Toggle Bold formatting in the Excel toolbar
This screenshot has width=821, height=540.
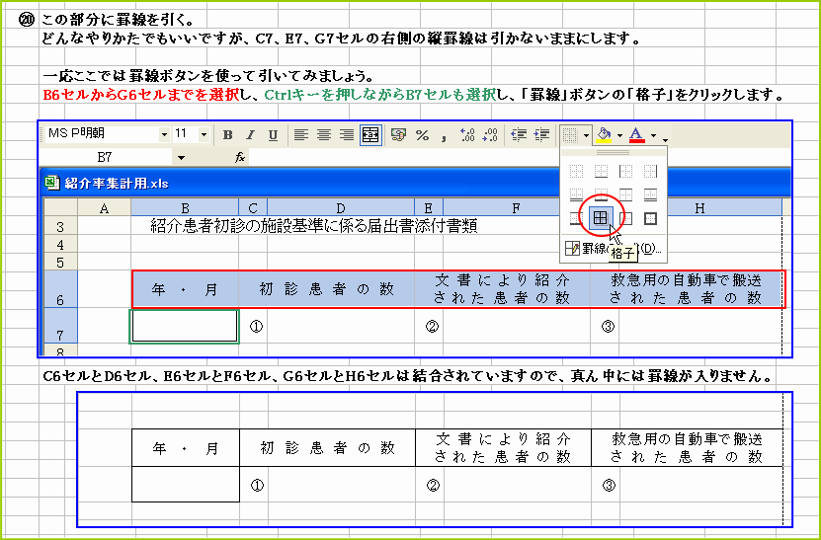pos(228,135)
